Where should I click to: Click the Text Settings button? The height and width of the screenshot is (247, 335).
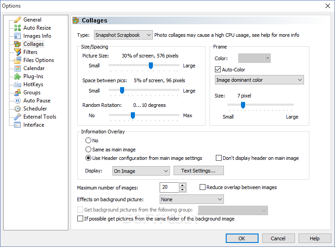[198, 171]
